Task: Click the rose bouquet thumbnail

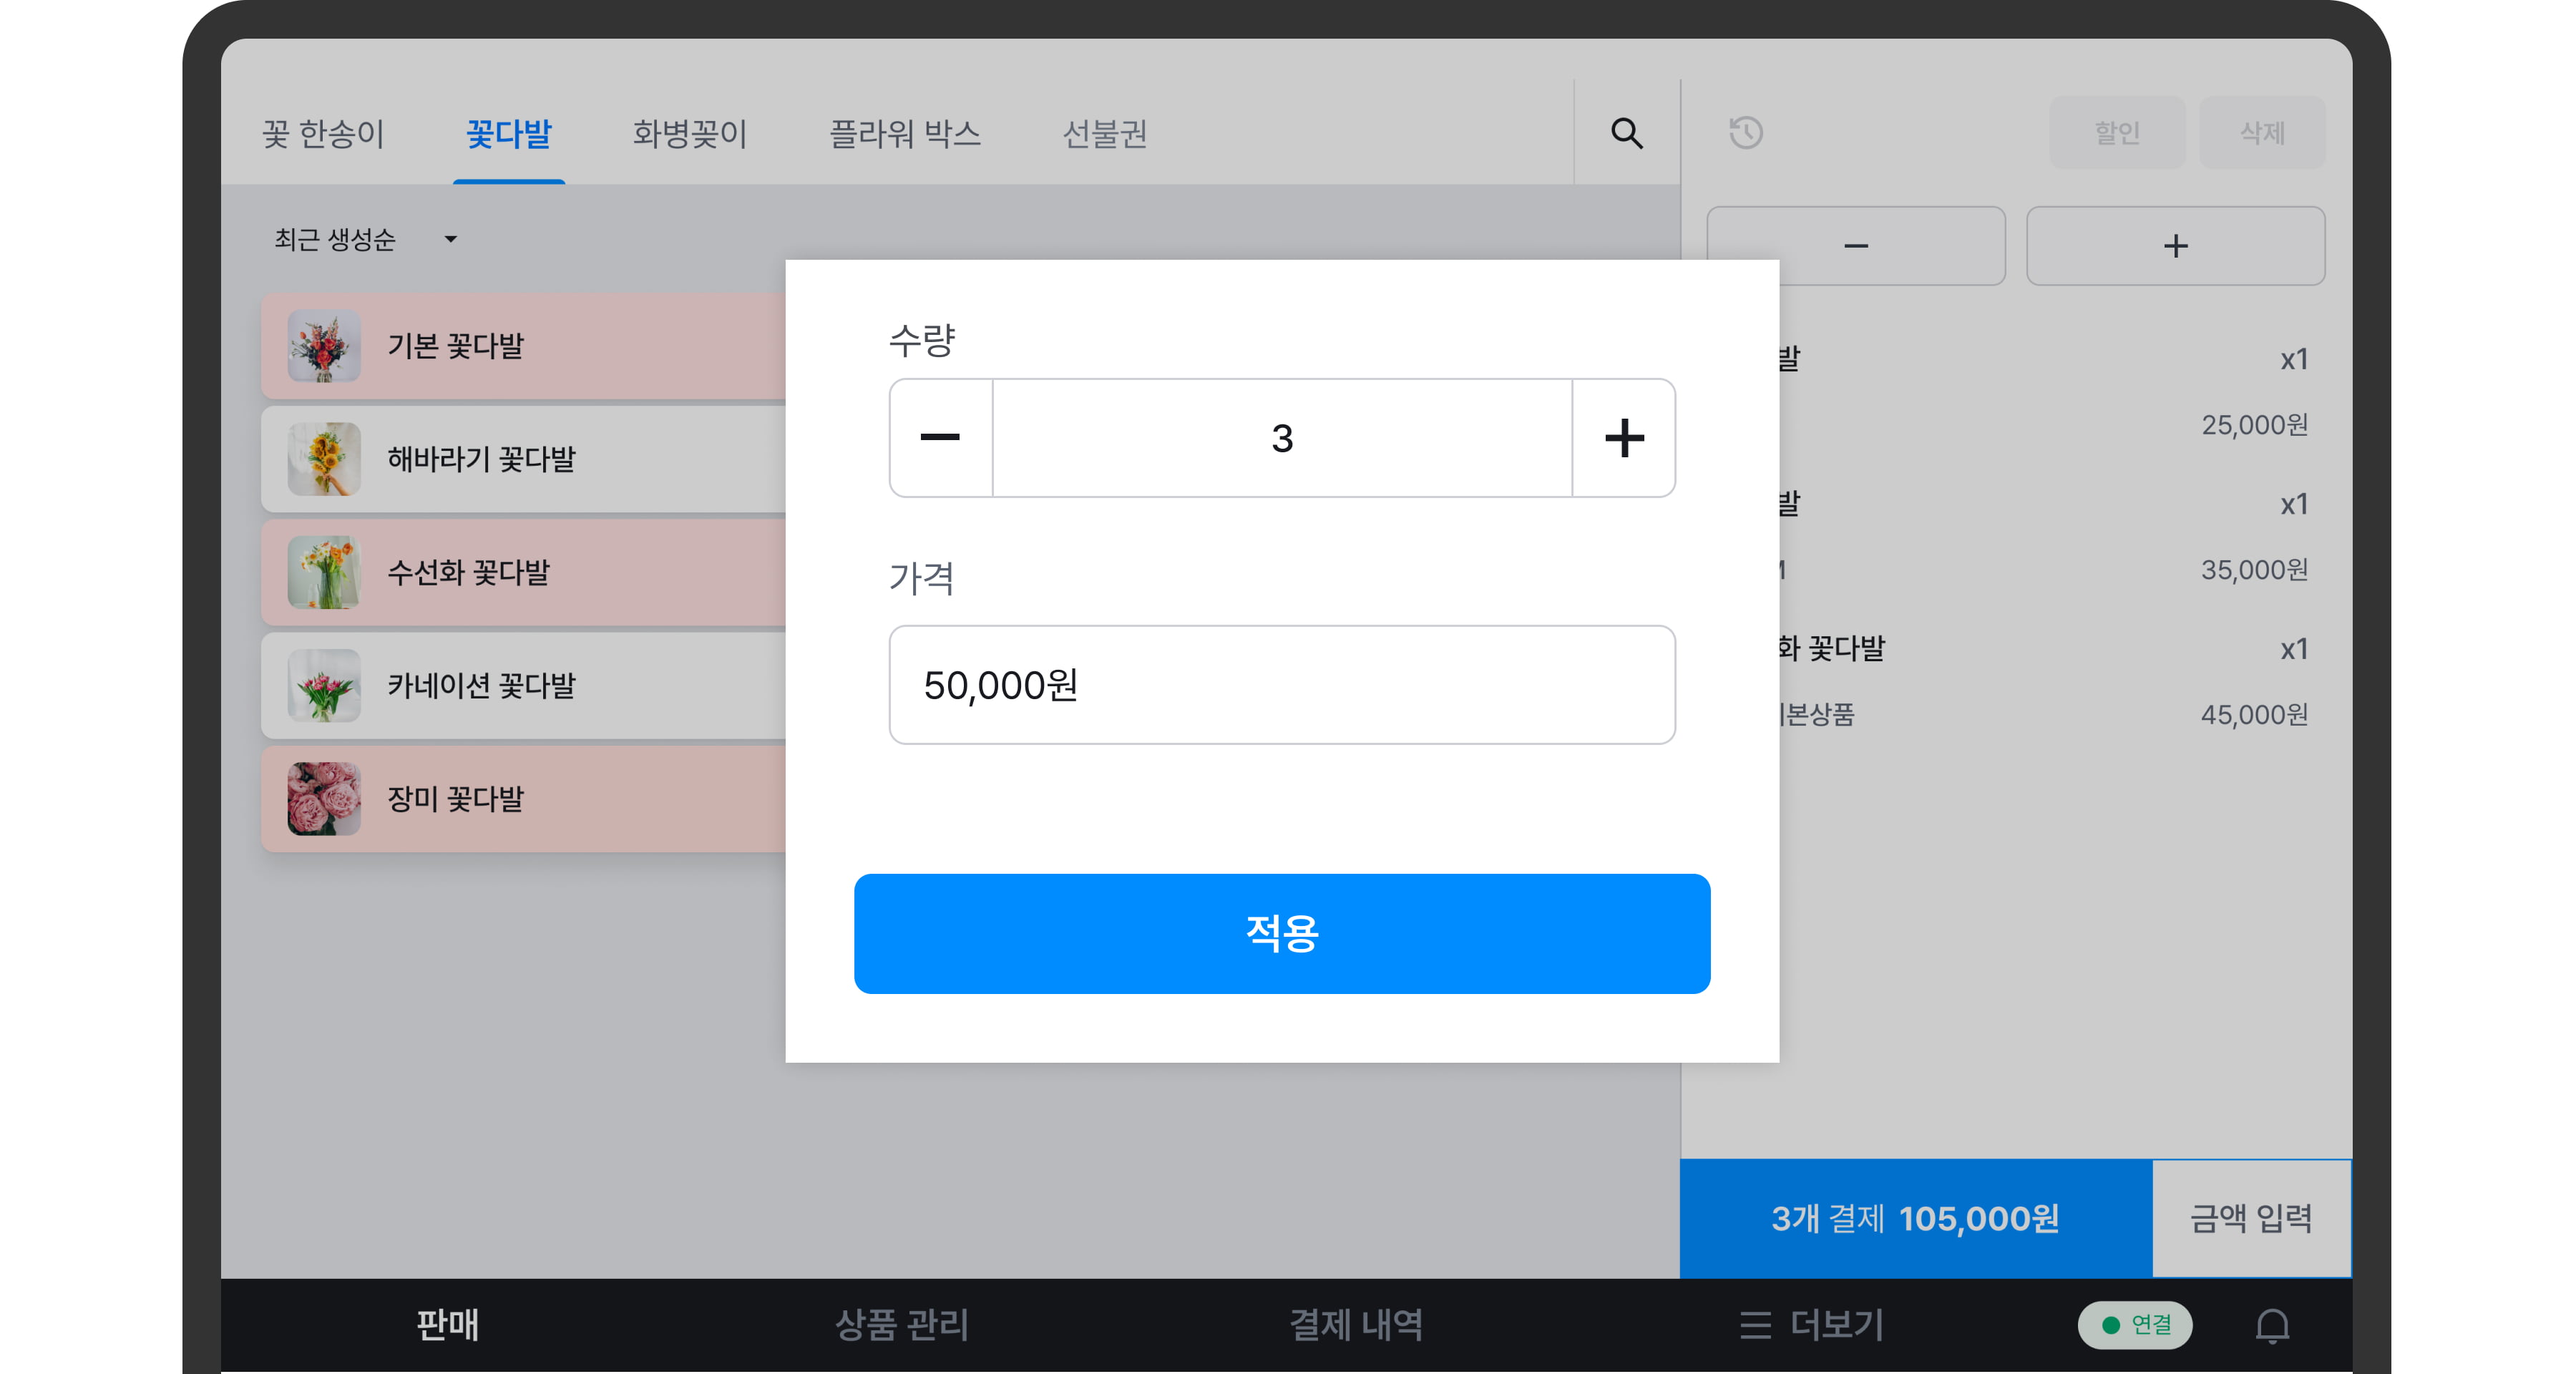Action: point(324,799)
